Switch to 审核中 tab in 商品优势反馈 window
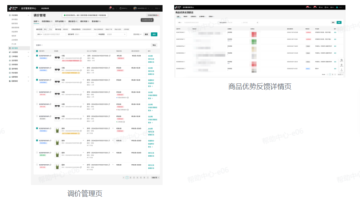360x200 pixels. point(185,16)
